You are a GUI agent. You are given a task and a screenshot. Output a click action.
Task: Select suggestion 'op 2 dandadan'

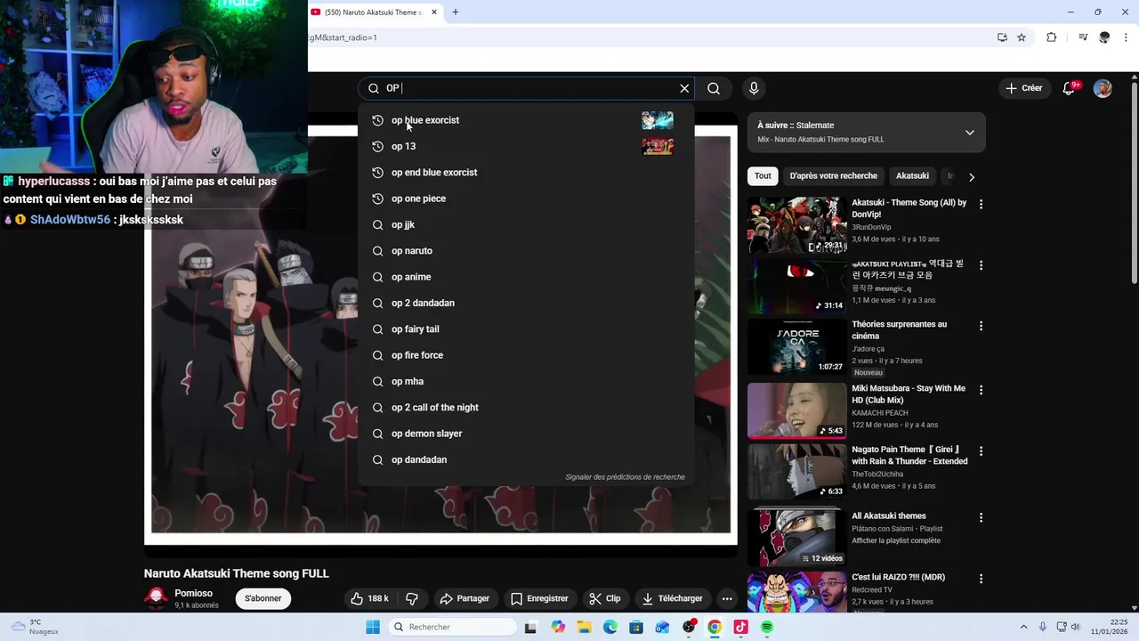[526, 303]
